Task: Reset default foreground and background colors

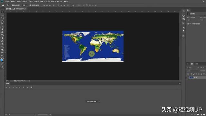Action: pos(1,58)
